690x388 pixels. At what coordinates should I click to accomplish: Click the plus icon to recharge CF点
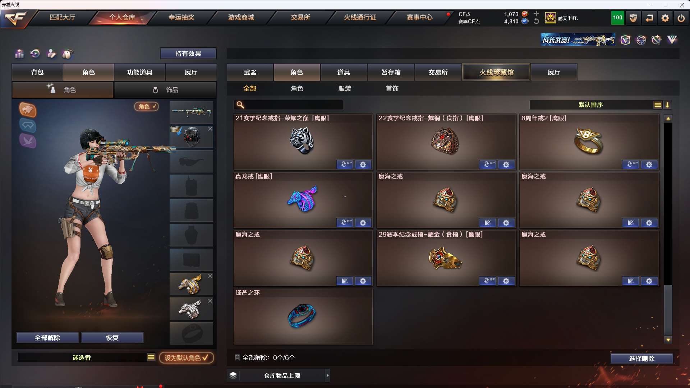(x=536, y=14)
